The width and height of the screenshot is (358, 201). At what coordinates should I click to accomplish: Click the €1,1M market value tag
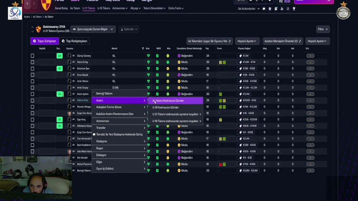244,56
